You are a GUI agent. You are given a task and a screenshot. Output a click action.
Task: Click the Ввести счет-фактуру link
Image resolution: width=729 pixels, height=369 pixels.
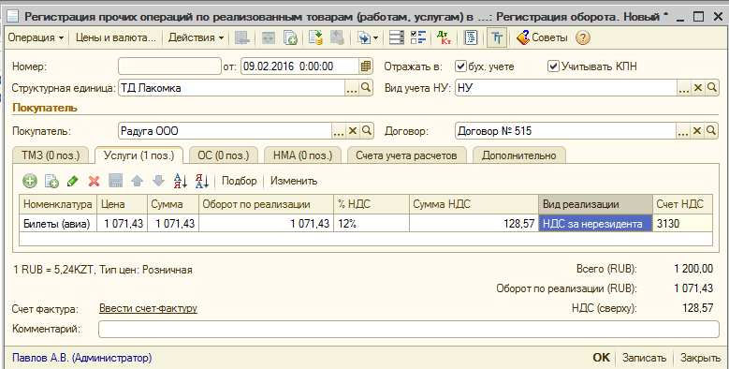(x=148, y=308)
